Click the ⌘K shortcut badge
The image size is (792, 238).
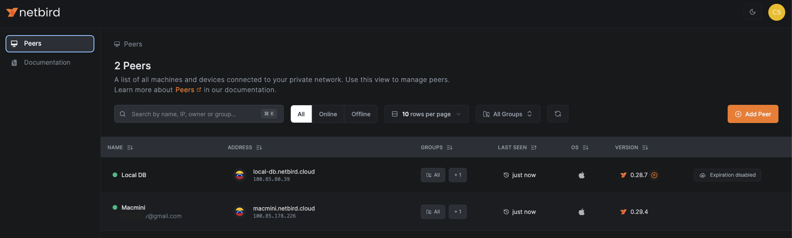pyautogui.click(x=269, y=114)
